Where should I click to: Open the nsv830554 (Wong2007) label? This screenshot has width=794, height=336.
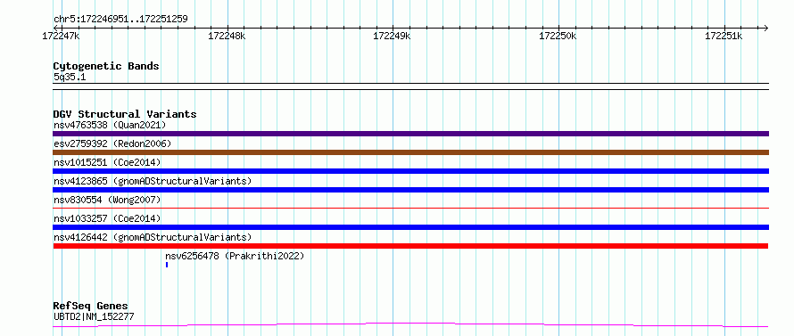(x=107, y=200)
